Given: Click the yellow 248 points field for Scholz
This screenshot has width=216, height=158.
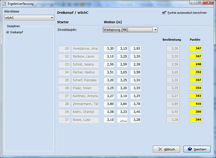Looking at the screenshot, I should click(x=196, y=64).
